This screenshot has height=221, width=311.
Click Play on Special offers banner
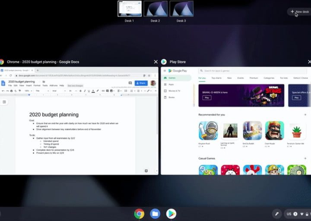pos(296,98)
